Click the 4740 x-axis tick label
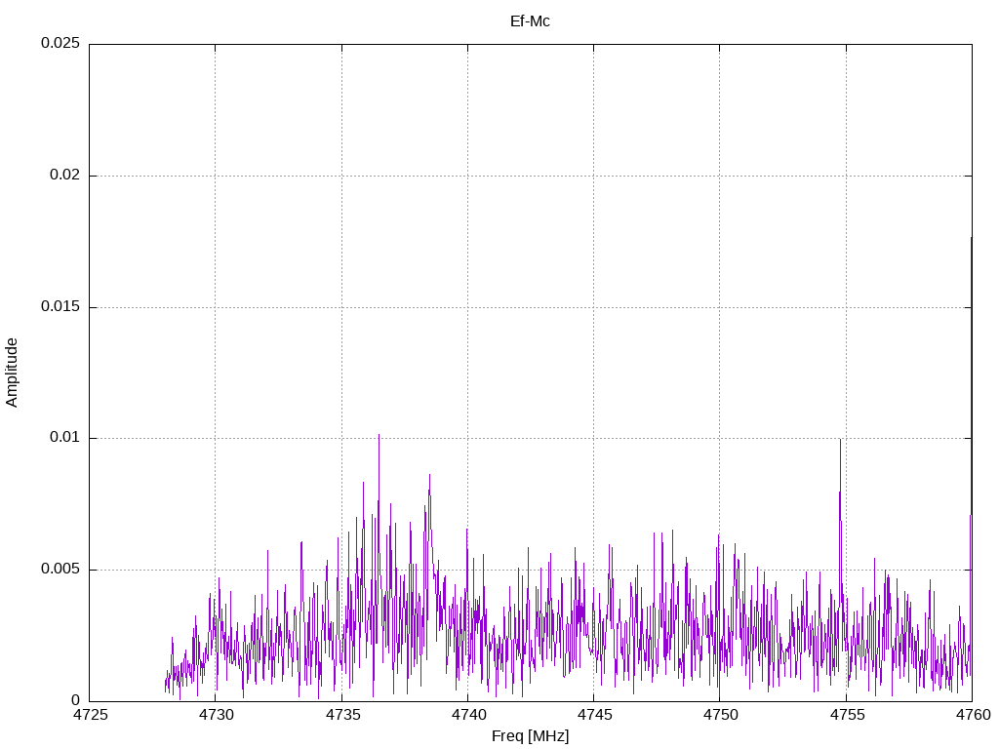The width and height of the screenshot is (999, 749). pyautogui.click(x=467, y=715)
